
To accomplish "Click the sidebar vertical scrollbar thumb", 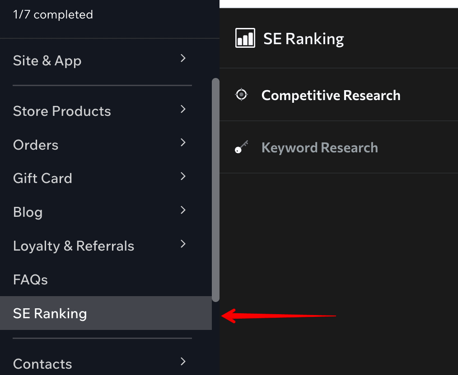I will (x=215, y=190).
